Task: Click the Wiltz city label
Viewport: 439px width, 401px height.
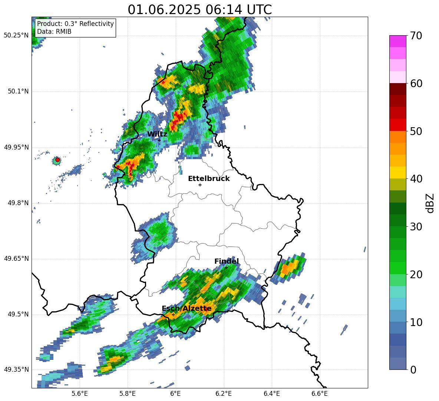Action: coord(157,134)
